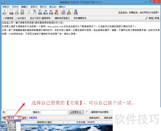Create a new document with 新建

pos(11,12)
